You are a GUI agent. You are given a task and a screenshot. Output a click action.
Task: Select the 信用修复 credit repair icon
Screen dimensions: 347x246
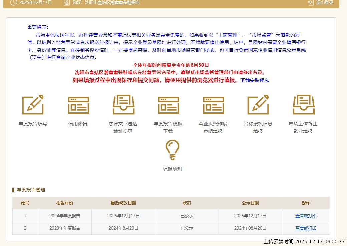(x=78, y=105)
